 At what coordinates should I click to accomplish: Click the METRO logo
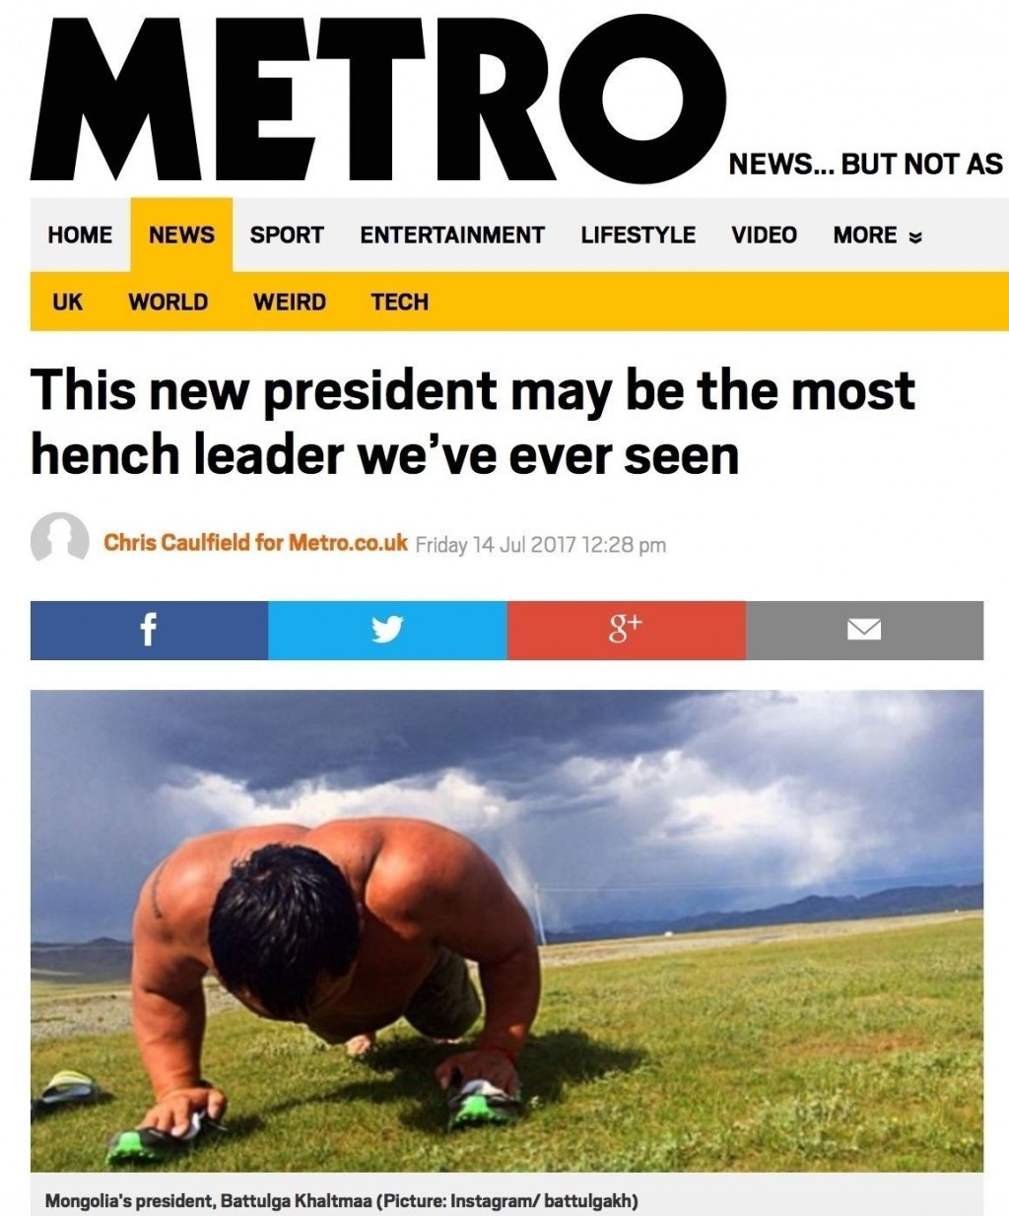coord(378,99)
